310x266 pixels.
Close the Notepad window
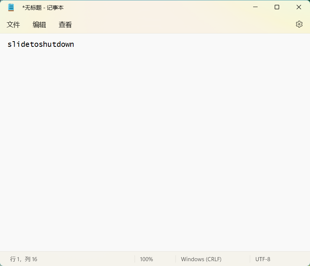(299, 7)
